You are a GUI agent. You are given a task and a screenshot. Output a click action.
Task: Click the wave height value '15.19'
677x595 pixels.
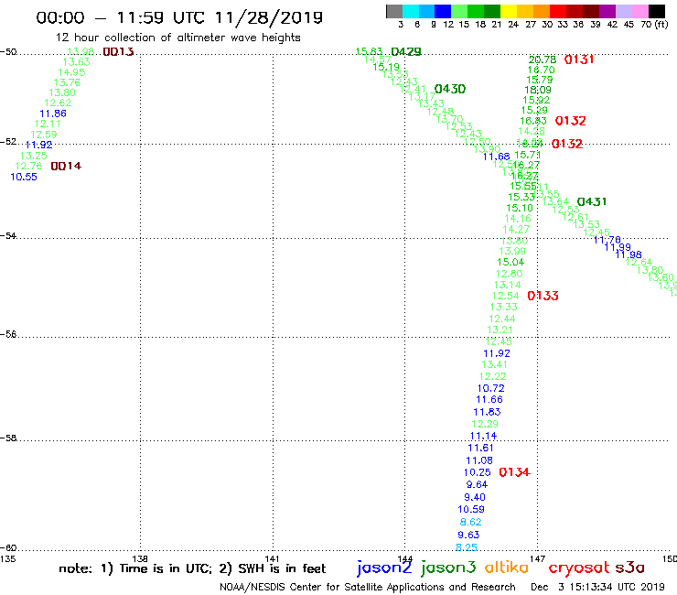pyautogui.click(x=386, y=68)
